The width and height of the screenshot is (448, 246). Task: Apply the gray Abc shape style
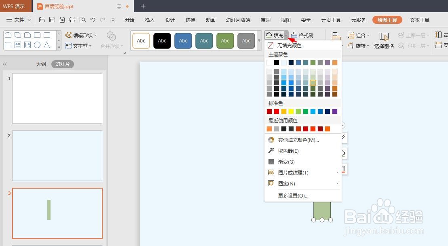click(246, 41)
